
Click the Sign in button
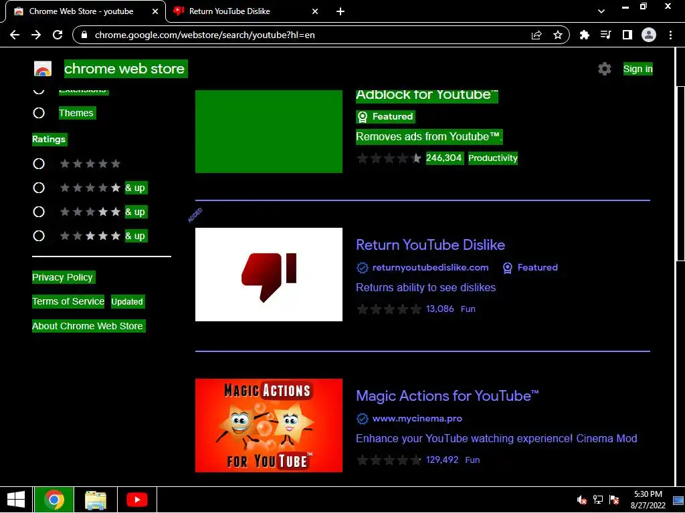click(638, 69)
